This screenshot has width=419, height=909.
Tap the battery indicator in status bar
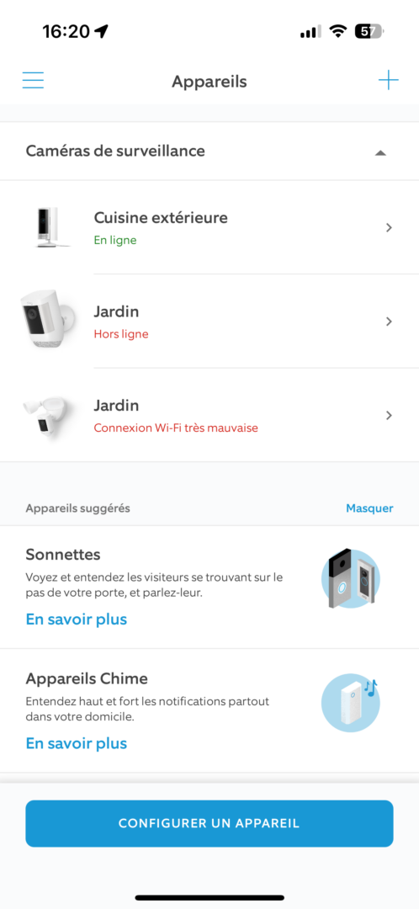pyautogui.click(x=369, y=31)
